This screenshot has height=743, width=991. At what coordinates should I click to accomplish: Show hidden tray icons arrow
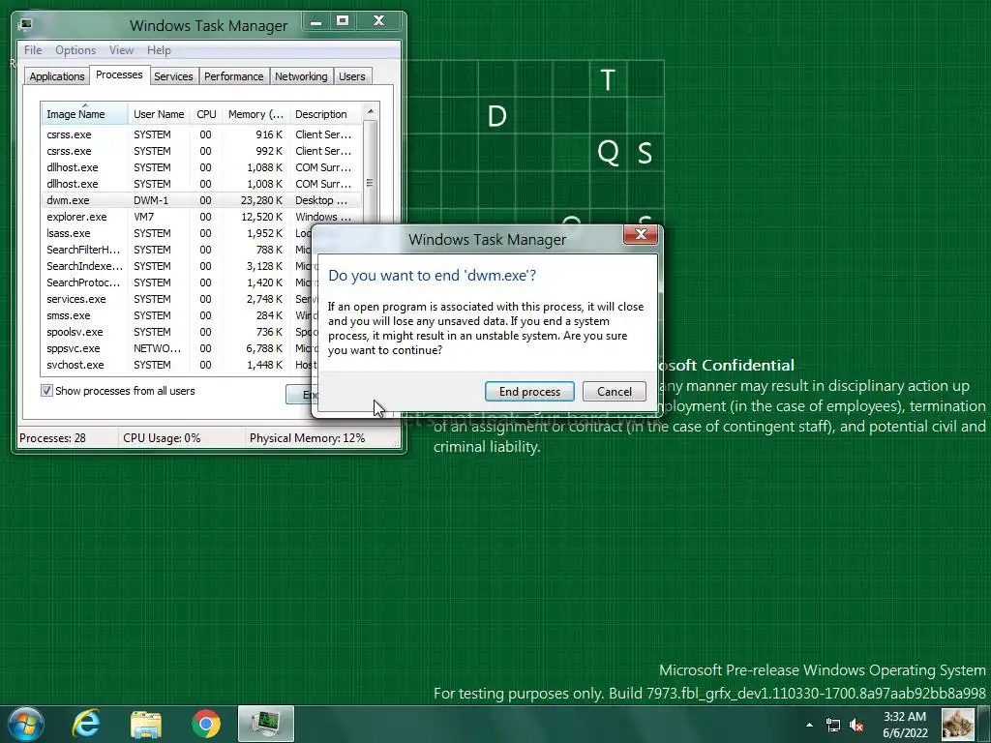click(x=810, y=725)
